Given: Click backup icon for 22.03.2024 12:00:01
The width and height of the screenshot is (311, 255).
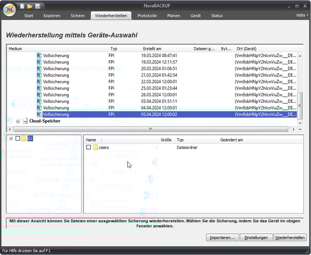Looking at the screenshot, I should coord(39,82).
